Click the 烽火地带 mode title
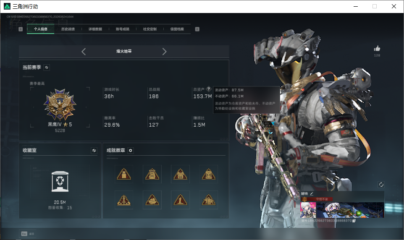This screenshot has width=404, height=240. [124, 51]
